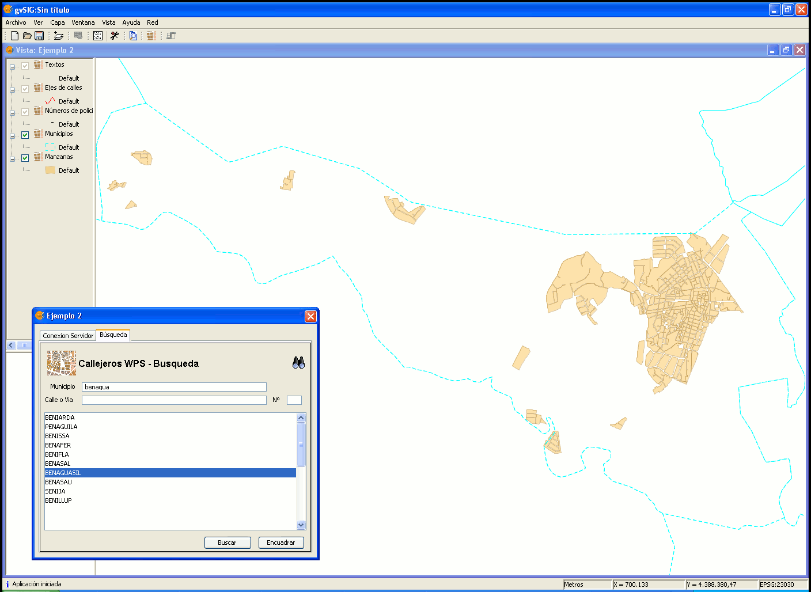Viewport: 811px width, 592px height.
Task: Collapse the Textos layer tree node
Action: pyautogui.click(x=12, y=67)
